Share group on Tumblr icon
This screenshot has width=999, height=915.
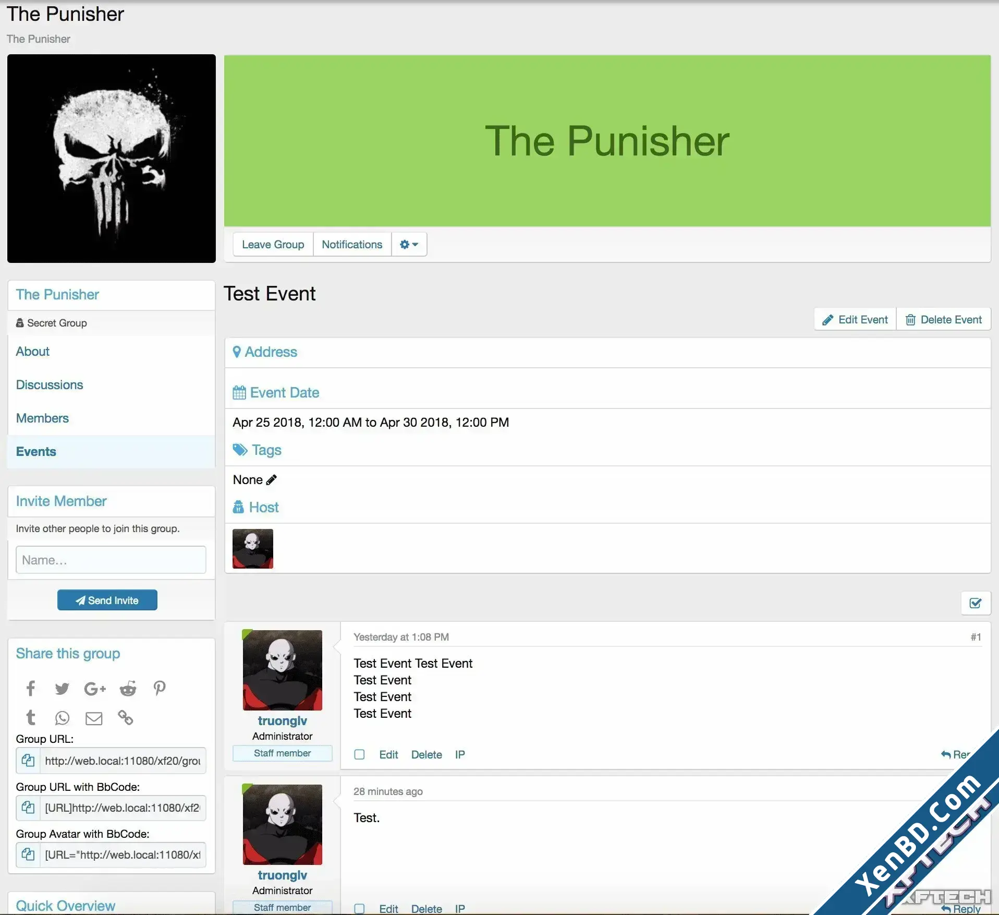coord(31,718)
